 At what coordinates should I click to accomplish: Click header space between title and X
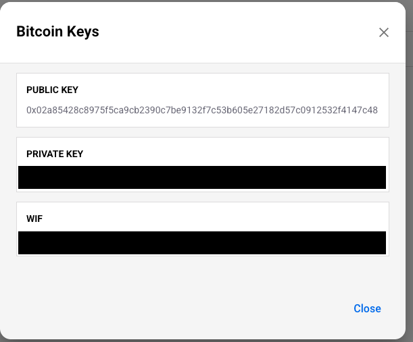tap(237, 32)
